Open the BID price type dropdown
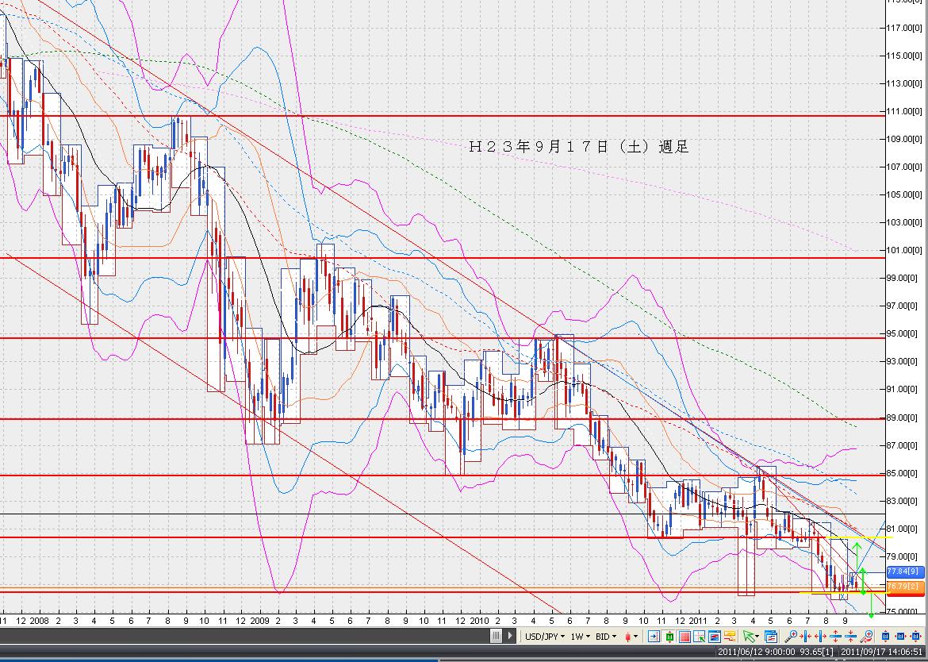The height and width of the screenshot is (662, 928). [606, 637]
